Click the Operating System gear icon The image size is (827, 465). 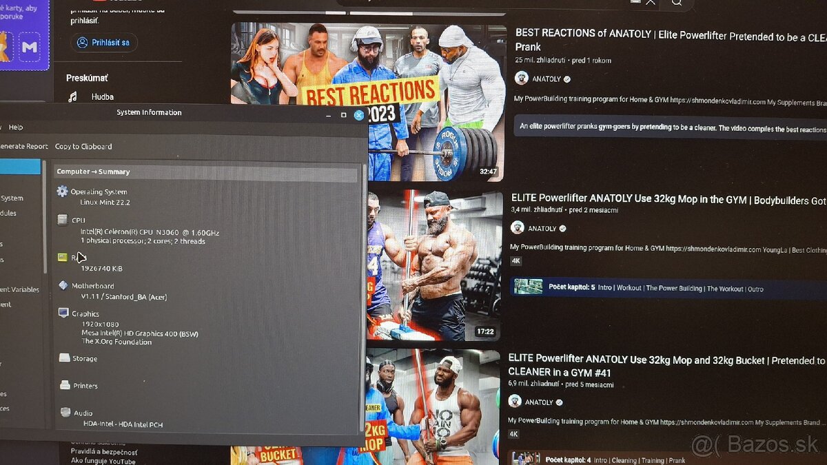coord(63,192)
